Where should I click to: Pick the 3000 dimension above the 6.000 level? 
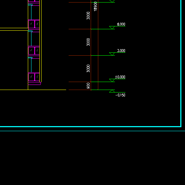click(88, 16)
